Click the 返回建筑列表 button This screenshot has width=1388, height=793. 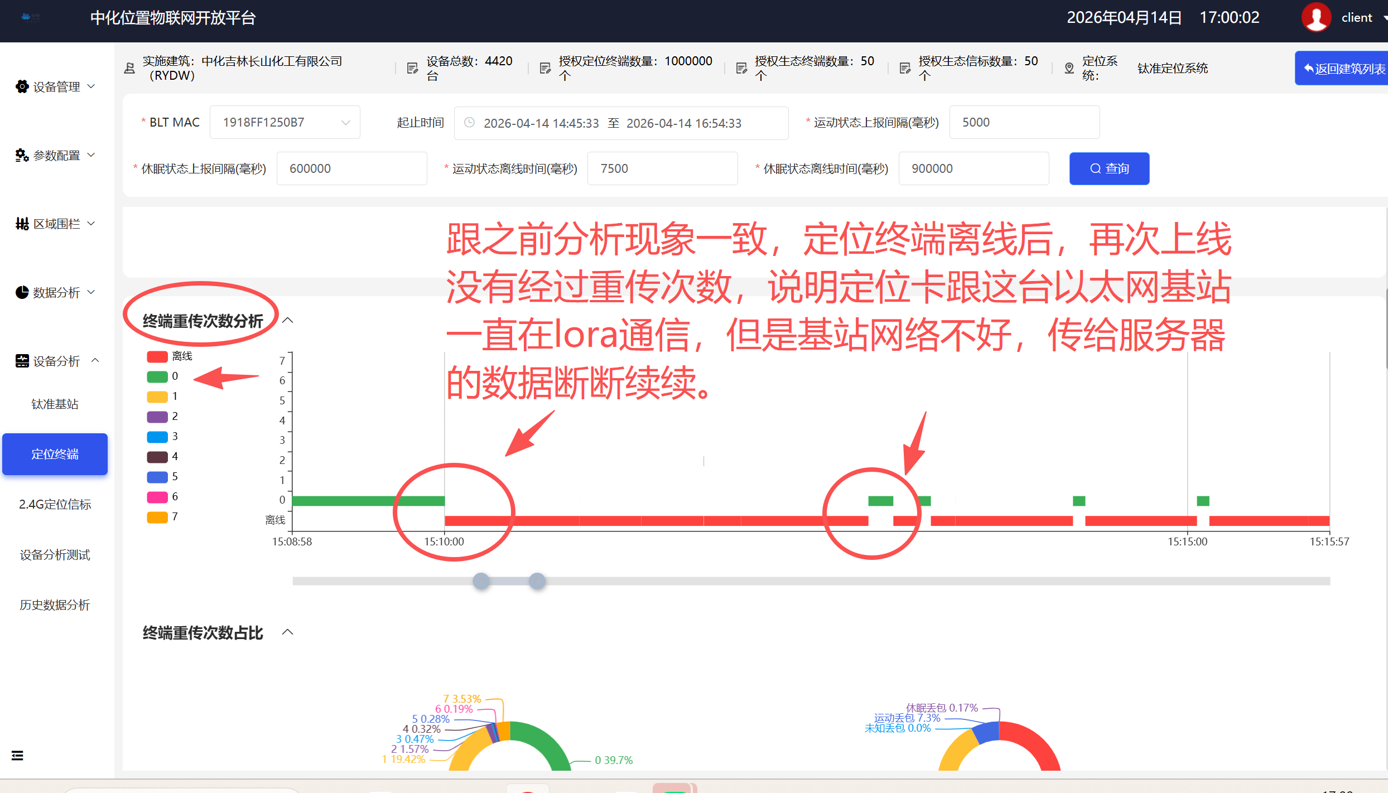click(x=1342, y=68)
